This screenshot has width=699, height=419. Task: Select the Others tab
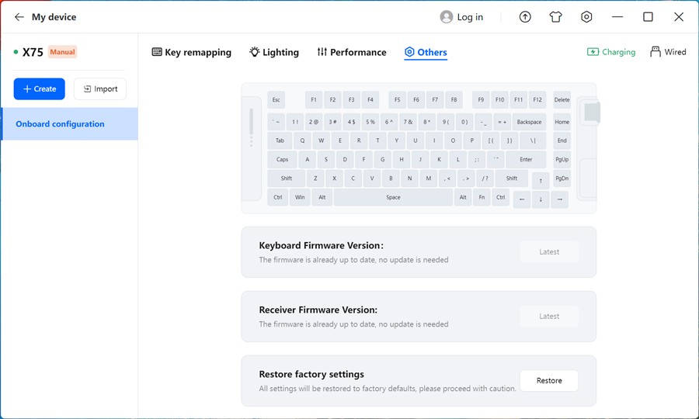(426, 52)
